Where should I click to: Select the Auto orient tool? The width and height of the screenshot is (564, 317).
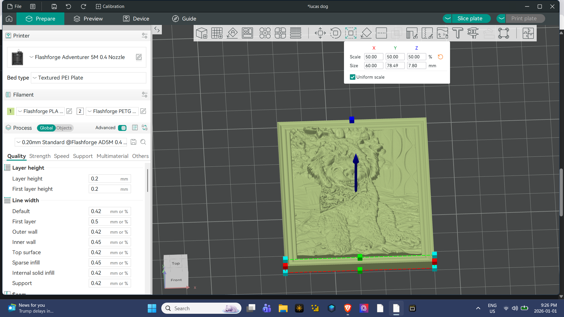(x=232, y=33)
